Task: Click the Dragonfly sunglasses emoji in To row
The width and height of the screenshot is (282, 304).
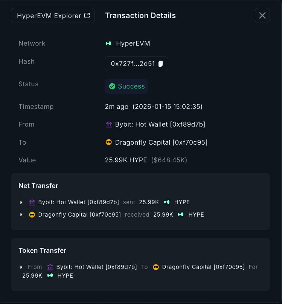Action: click(x=109, y=142)
